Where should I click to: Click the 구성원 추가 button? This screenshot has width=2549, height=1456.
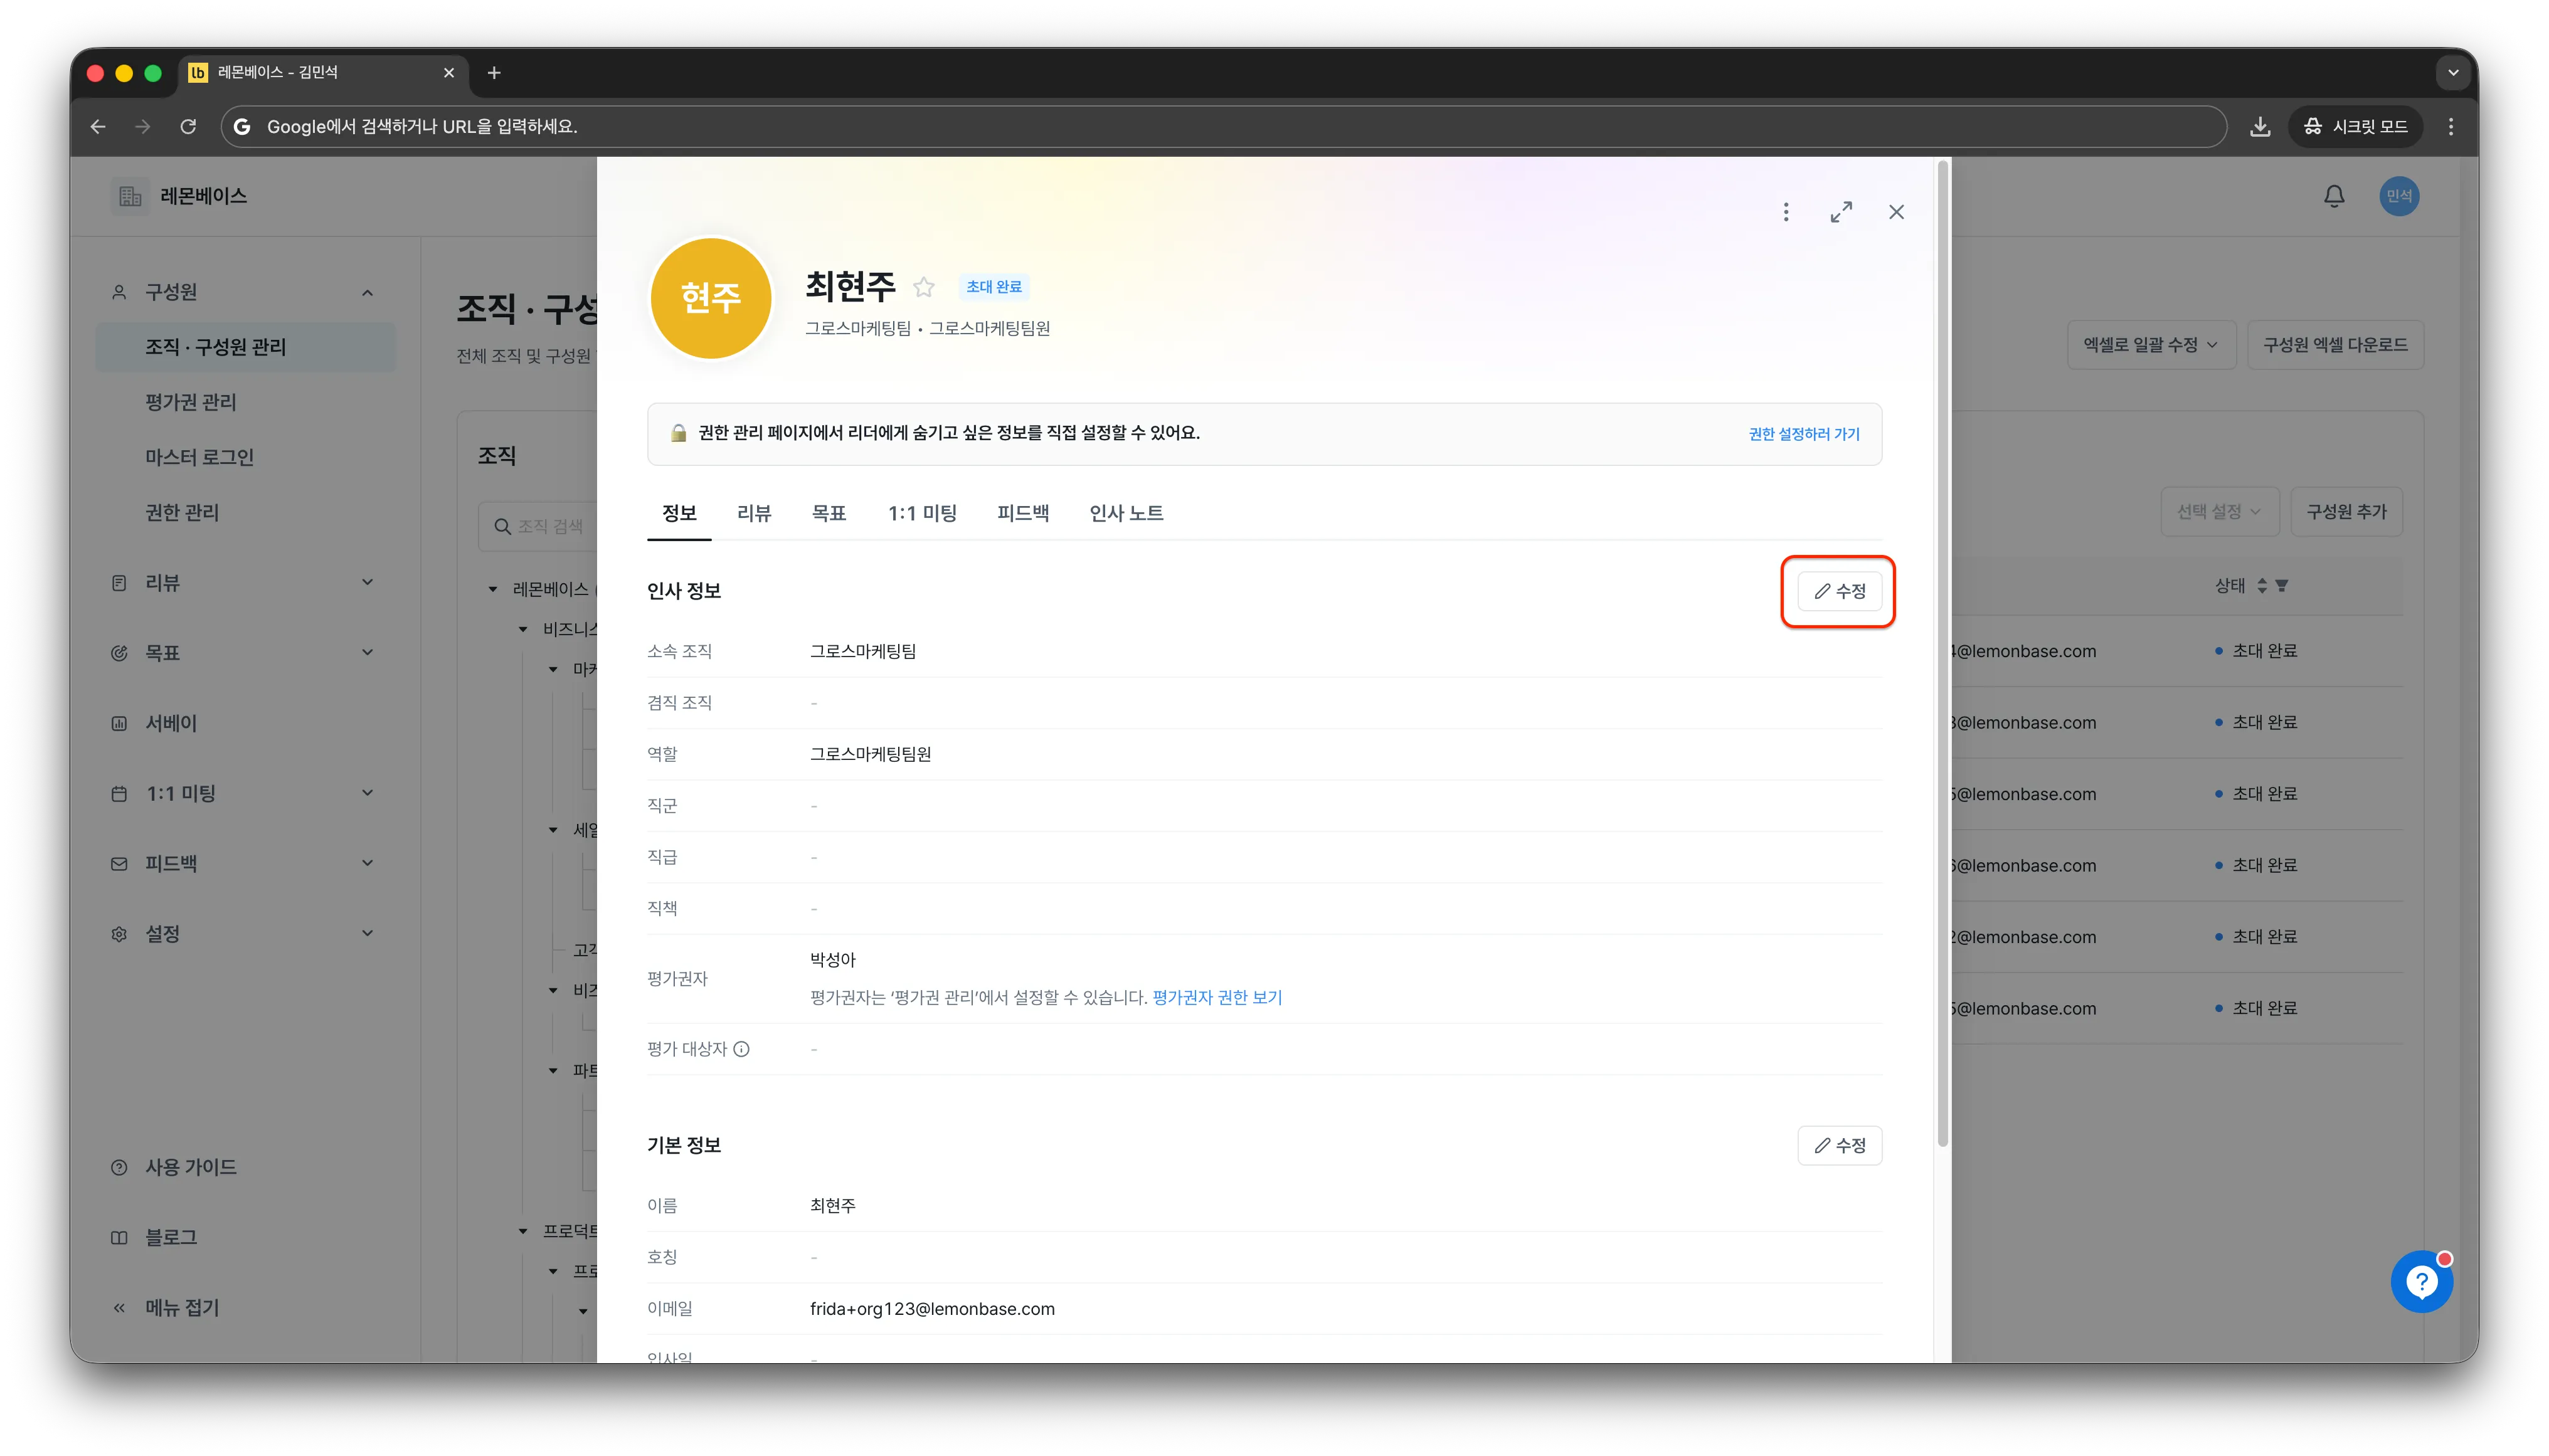pyautogui.click(x=2345, y=512)
